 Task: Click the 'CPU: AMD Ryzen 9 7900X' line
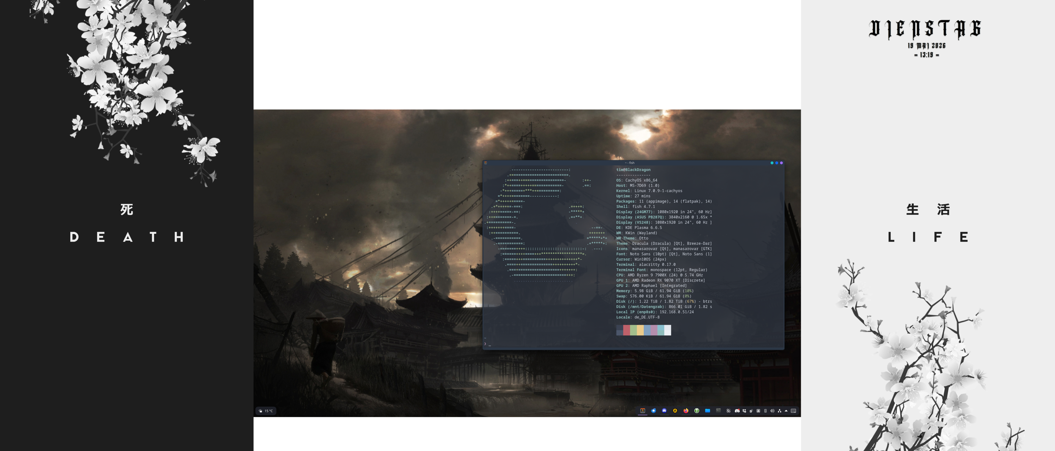(x=659, y=275)
